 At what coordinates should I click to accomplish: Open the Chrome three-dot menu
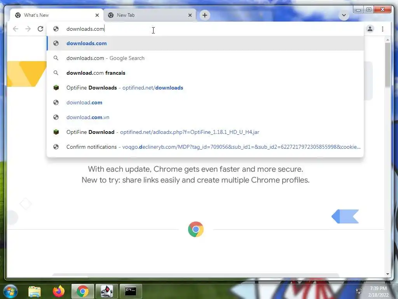pyautogui.click(x=382, y=29)
